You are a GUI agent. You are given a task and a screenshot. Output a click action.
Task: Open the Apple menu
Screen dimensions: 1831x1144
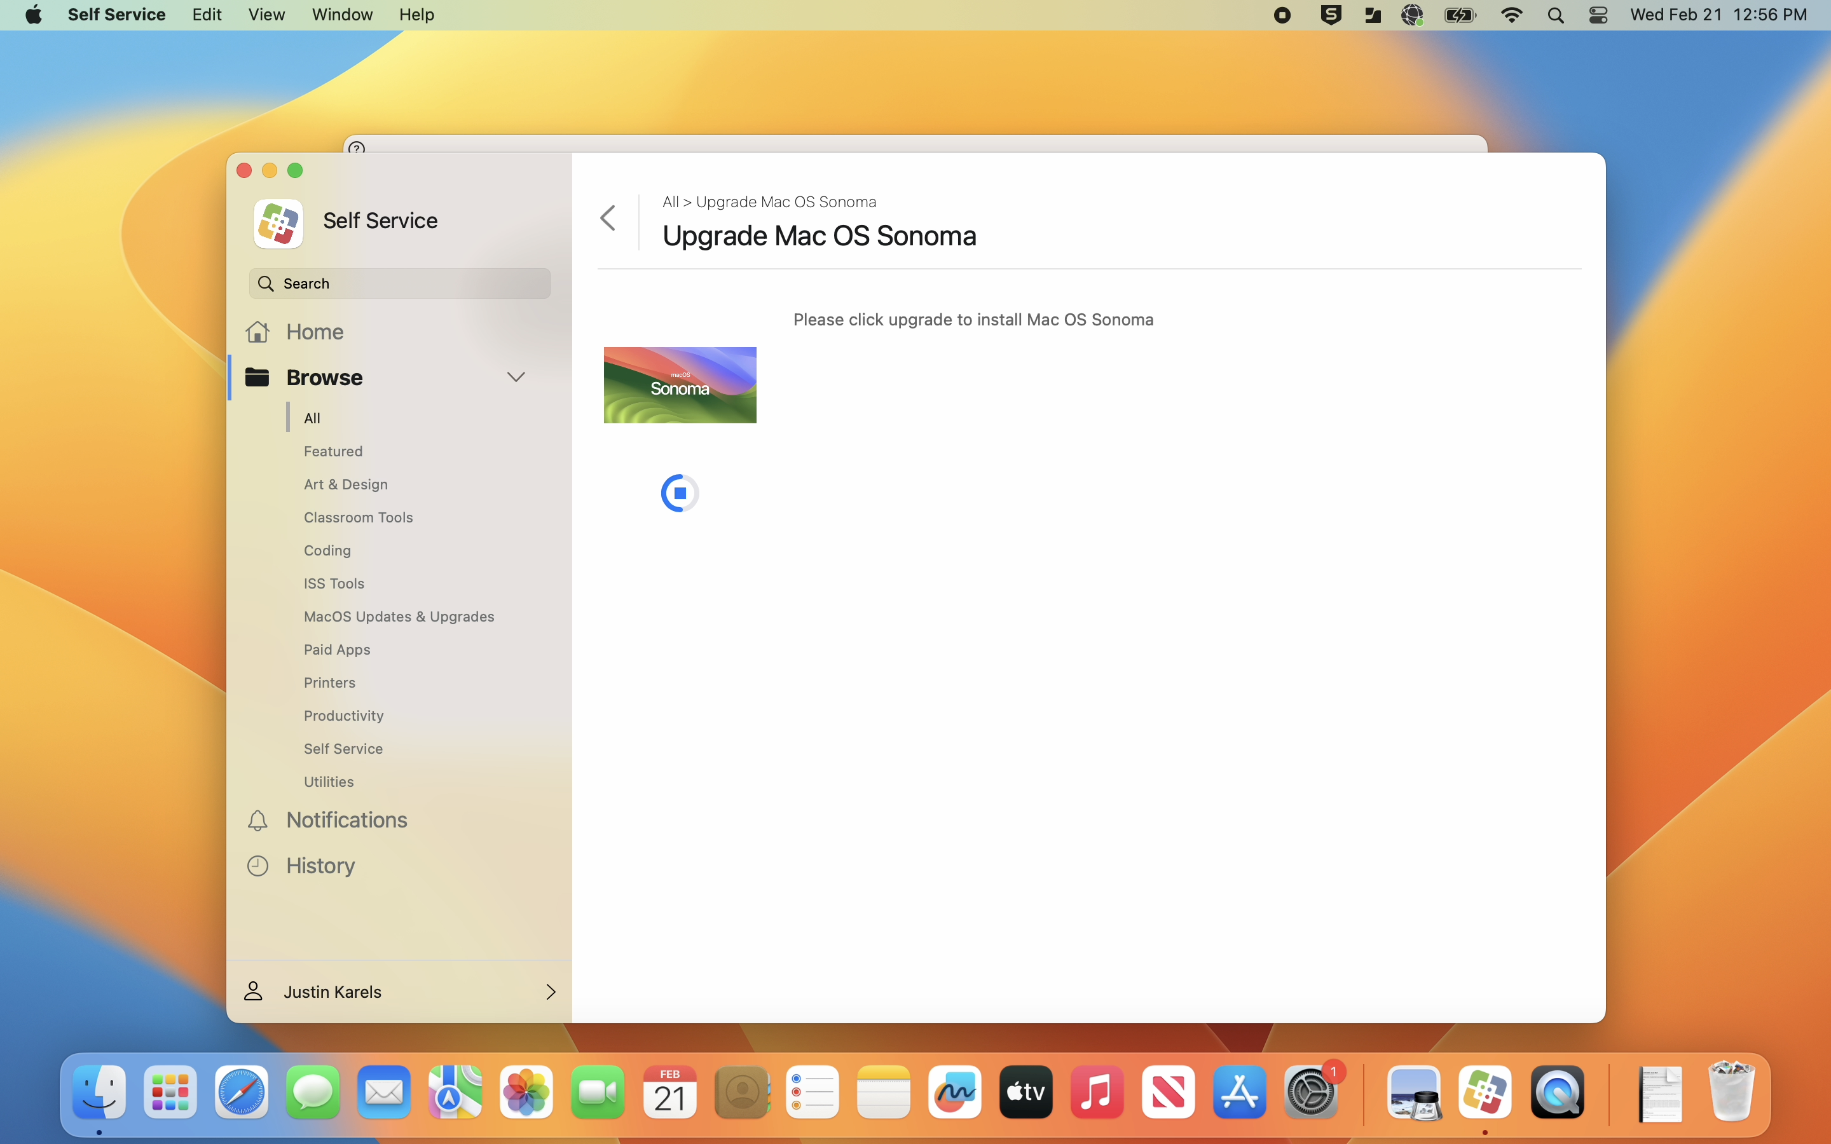click(33, 15)
